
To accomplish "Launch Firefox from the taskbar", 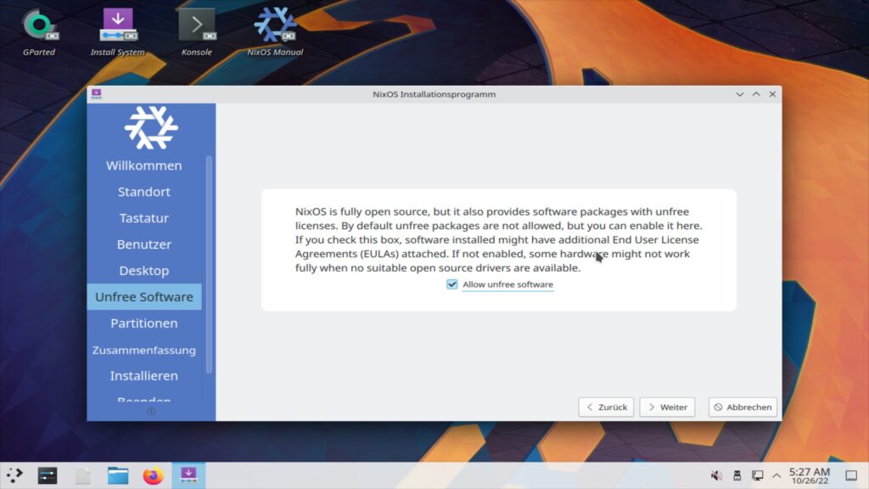I will coord(153,475).
